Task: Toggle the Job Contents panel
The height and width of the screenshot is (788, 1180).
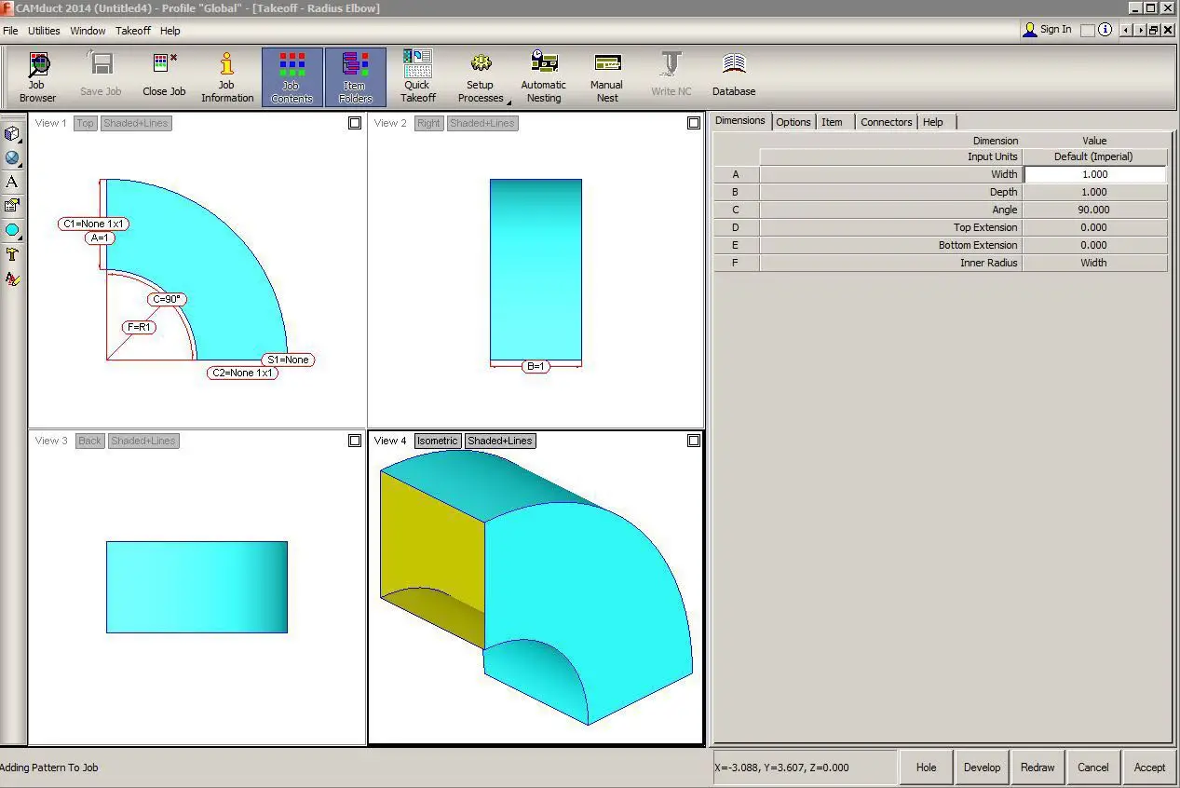Action: click(292, 77)
